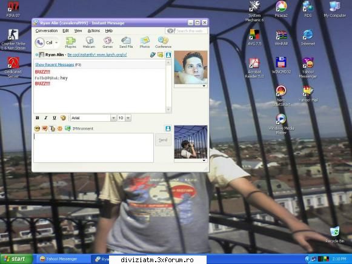Click my own avatar thumbnail

coord(191,142)
